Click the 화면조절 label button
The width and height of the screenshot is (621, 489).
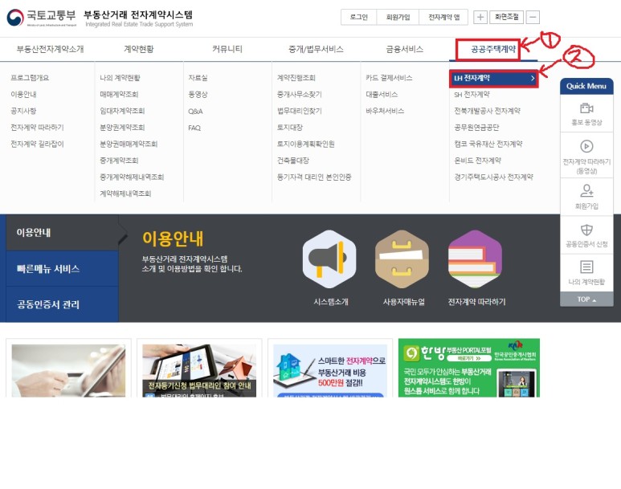click(x=507, y=17)
